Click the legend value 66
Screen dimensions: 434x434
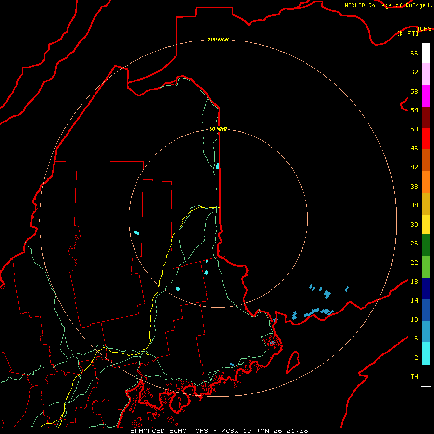(x=414, y=53)
